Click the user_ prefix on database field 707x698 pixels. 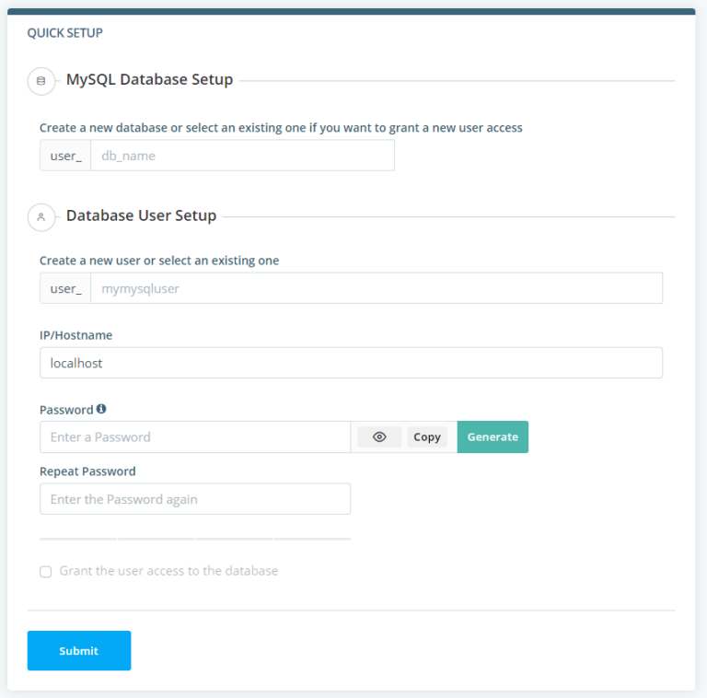pos(66,156)
